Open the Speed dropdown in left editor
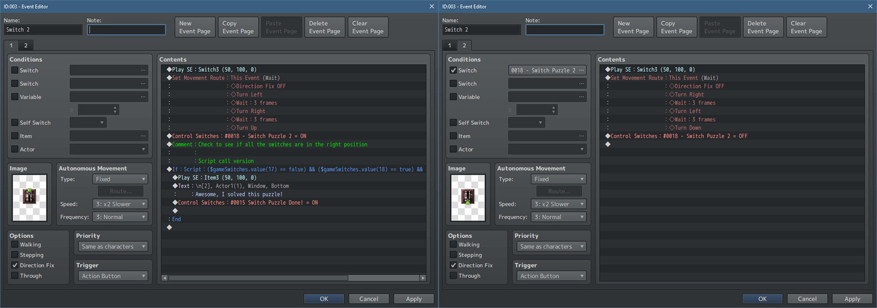 click(120, 204)
